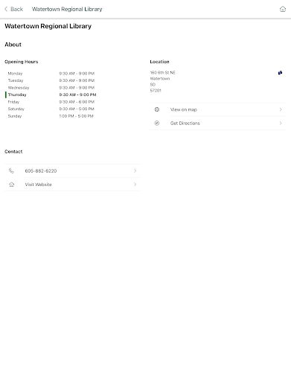
Task: Click the house icon beside Visit Website
Action: tap(12, 185)
